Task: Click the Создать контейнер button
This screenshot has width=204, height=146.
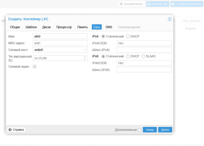Action: [186, 4]
